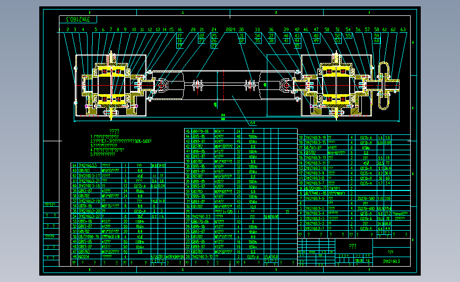Select part code 3YK2160.3-9 in row 12
This screenshot has height=282, width=460.
coord(315,173)
